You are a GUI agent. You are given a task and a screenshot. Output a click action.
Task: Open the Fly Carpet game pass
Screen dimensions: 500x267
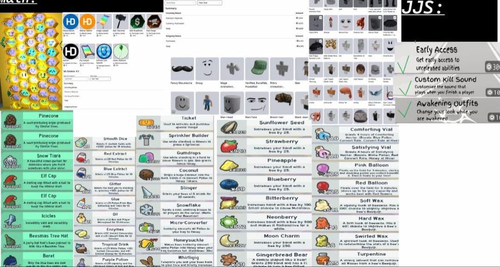[x=87, y=52]
